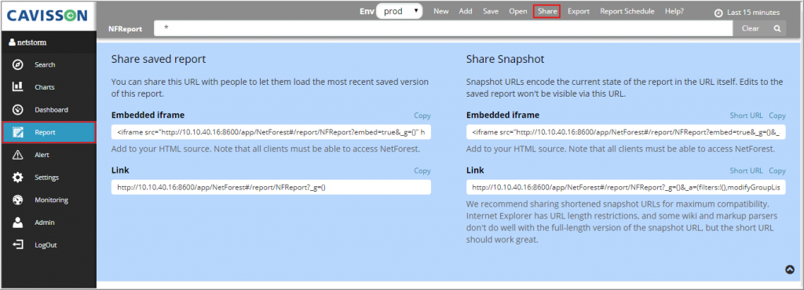Viewport: 804px width, 290px height.
Task: Copy the snapshot Link URL
Action: tap(777, 171)
